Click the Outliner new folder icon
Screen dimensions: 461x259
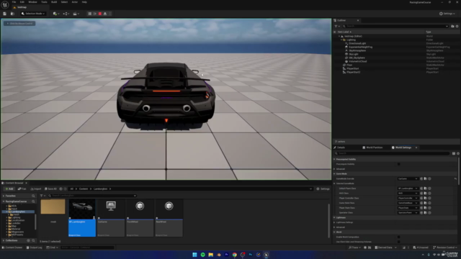coord(452,26)
